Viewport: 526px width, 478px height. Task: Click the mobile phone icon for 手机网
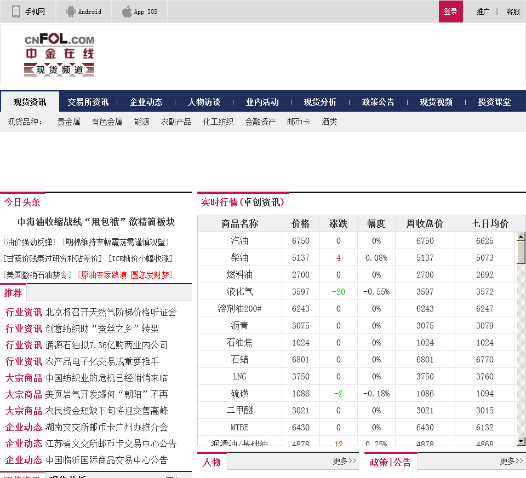[16, 11]
